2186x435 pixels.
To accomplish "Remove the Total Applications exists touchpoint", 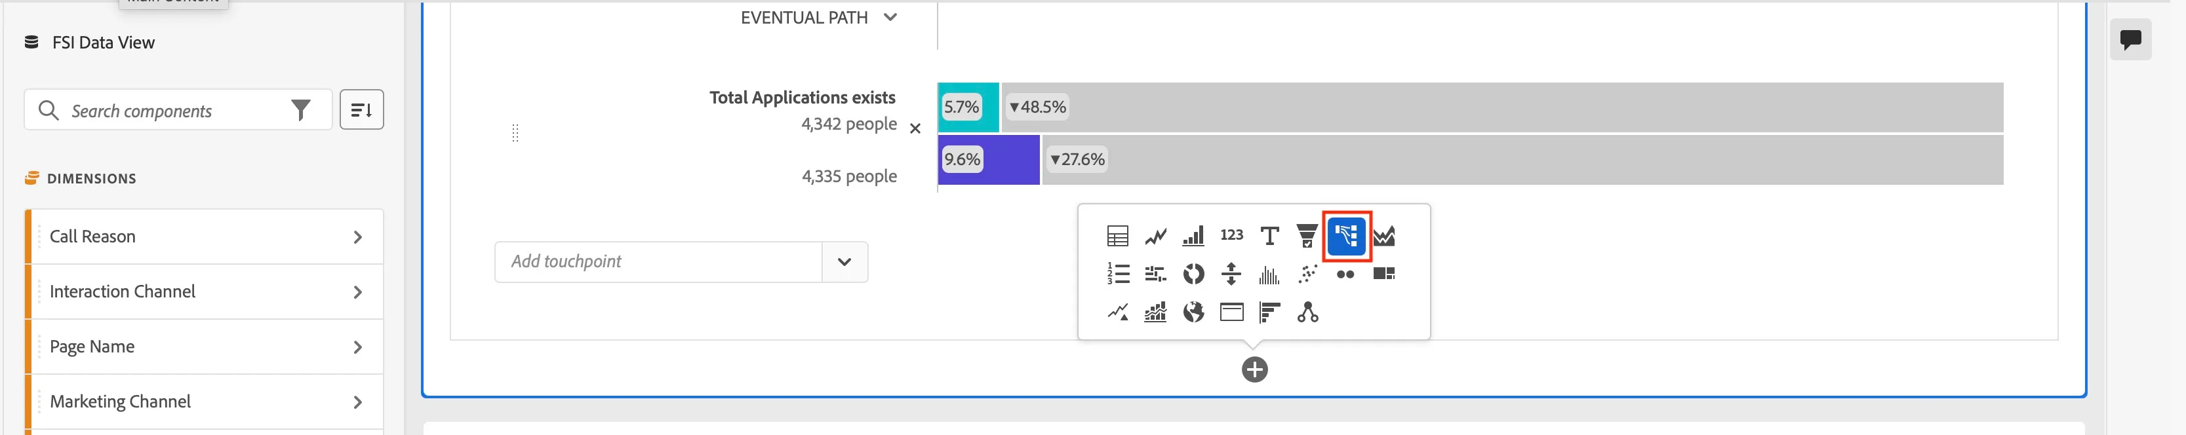I will tap(915, 129).
